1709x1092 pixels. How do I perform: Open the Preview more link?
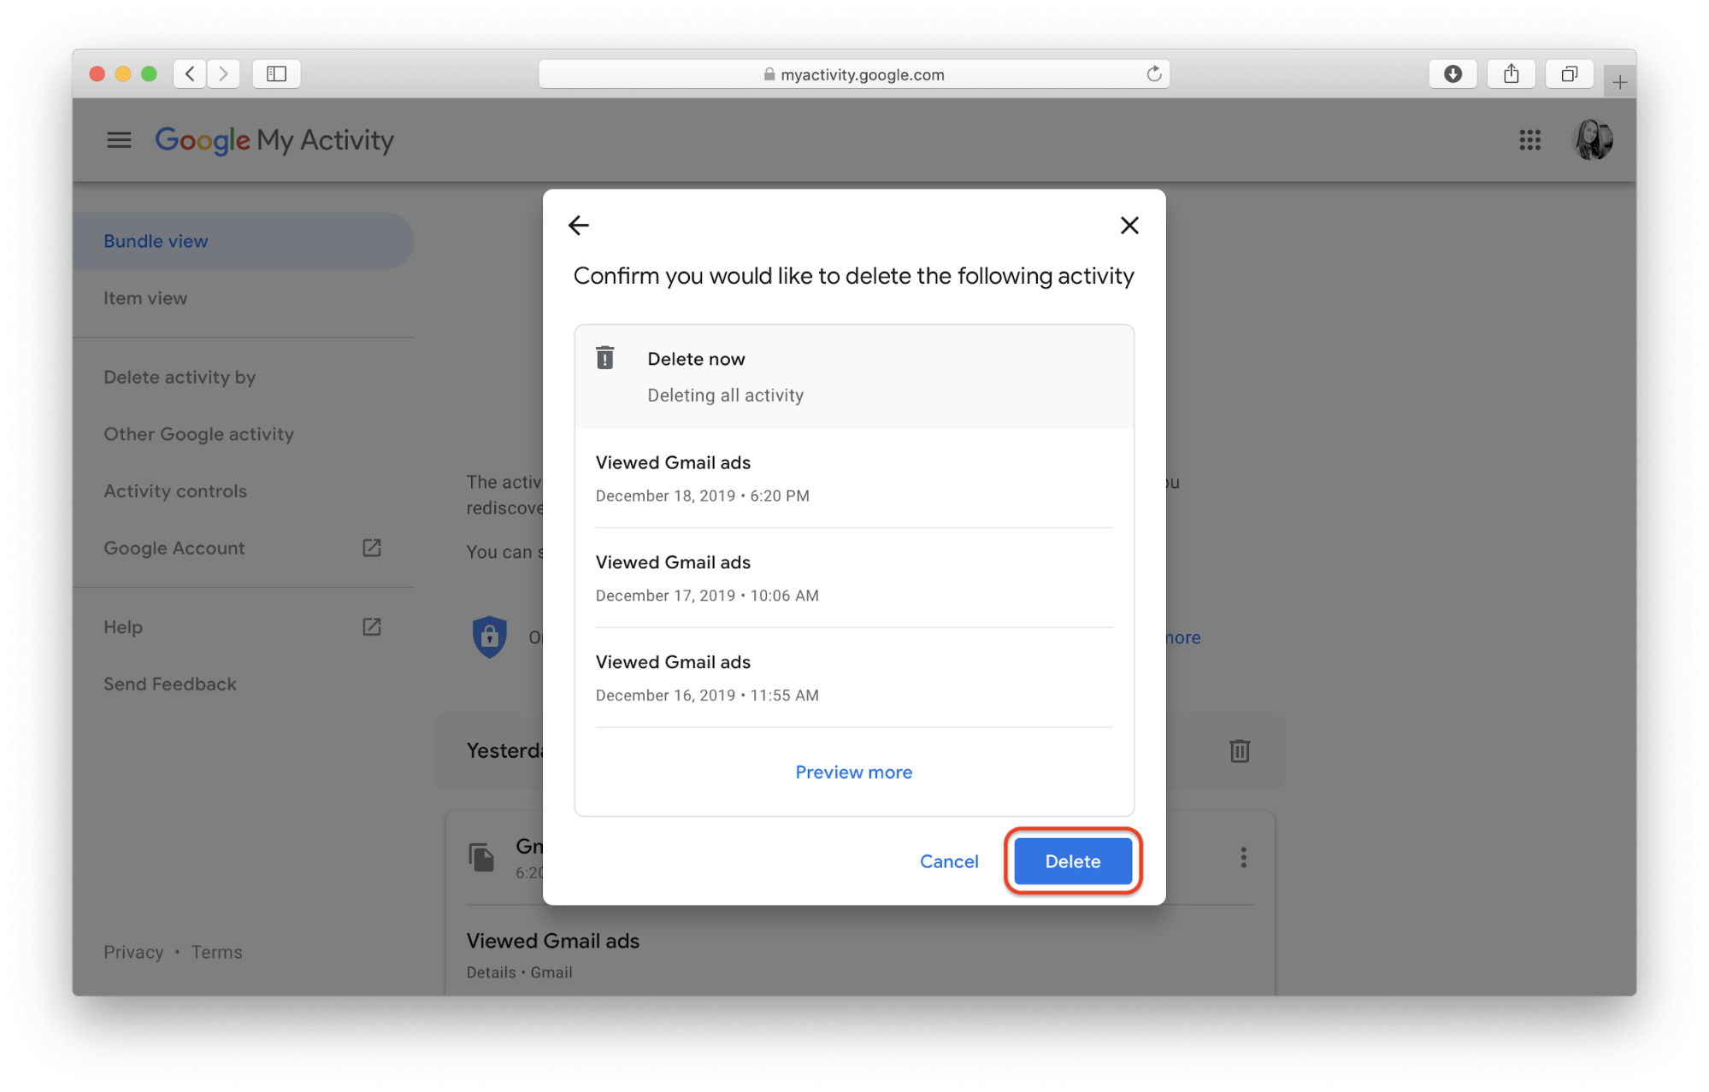853,772
